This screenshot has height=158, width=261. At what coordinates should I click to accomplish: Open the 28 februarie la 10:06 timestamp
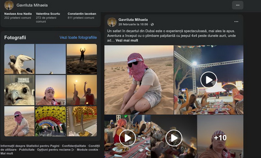(x=133, y=24)
